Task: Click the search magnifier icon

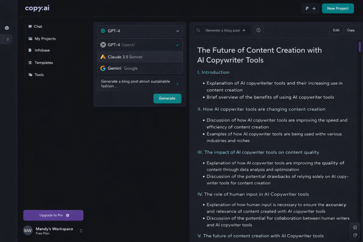Action: click(199, 30)
